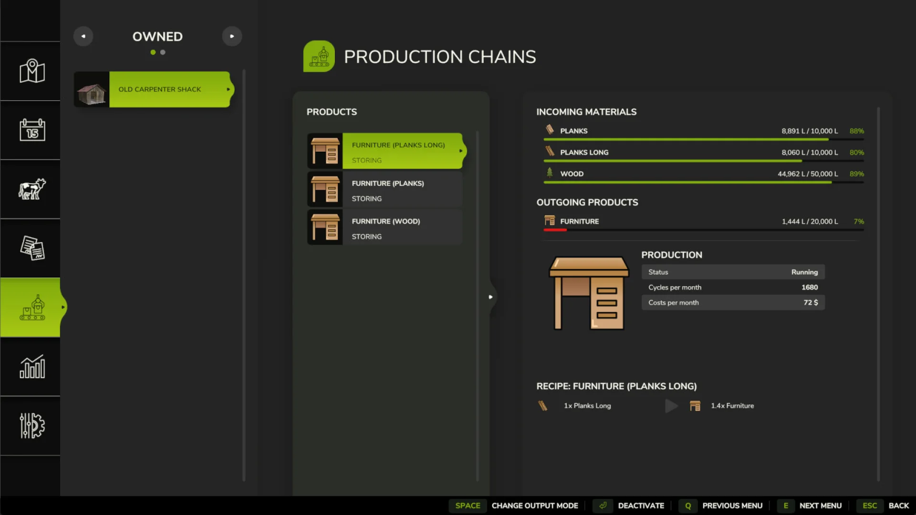Viewport: 916px width, 515px height.
Task: Open the Previous Menu
Action: [733, 505]
